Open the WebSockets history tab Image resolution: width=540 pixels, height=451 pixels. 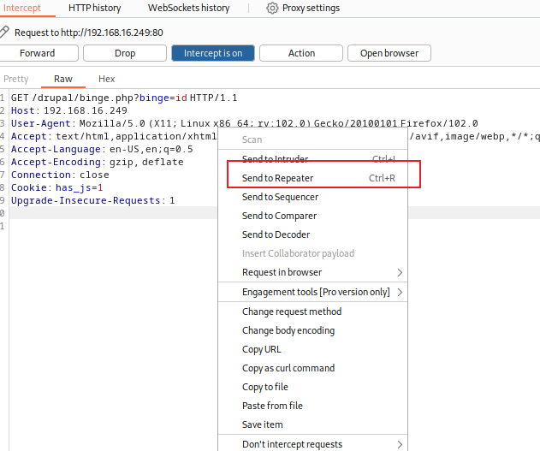[189, 8]
